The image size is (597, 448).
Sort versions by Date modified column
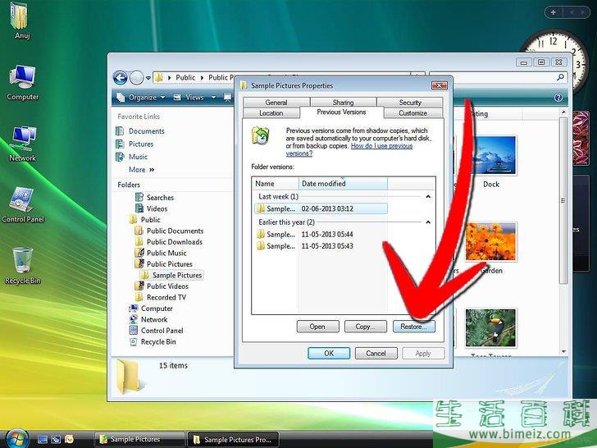(x=343, y=183)
